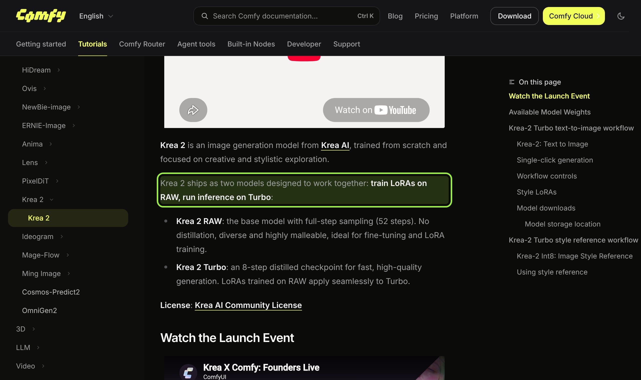Open Krea X Comfy: Founders Live video title
641x380 pixels.
click(x=261, y=367)
